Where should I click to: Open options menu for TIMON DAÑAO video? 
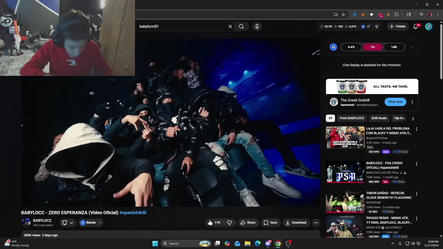[417, 194]
